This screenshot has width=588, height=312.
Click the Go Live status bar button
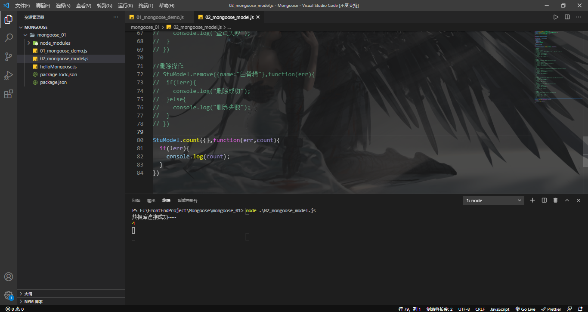click(525, 309)
